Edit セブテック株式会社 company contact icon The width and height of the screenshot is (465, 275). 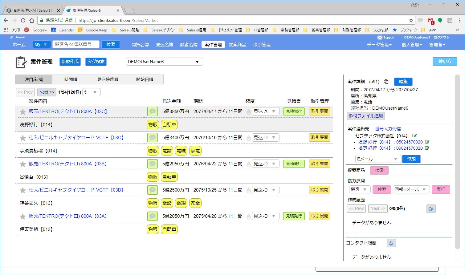(414, 136)
